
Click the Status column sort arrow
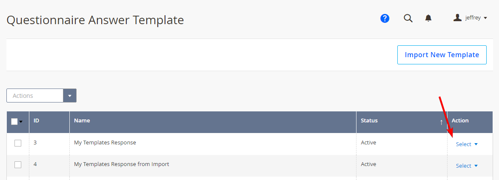click(441, 122)
